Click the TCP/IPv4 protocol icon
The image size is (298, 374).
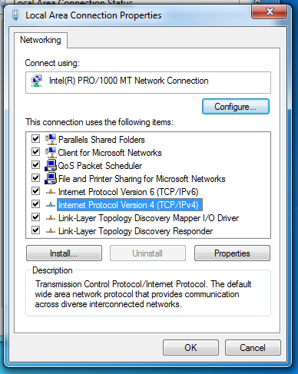pyautogui.click(x=51, y=205)
